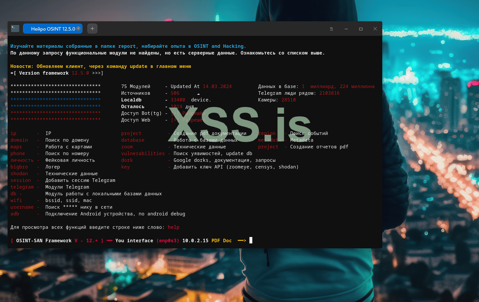The height and width of the screenshot is (302, 479).
Task: Click 'Google dorks, документация, запросы' description
Action: coord(225,160)
